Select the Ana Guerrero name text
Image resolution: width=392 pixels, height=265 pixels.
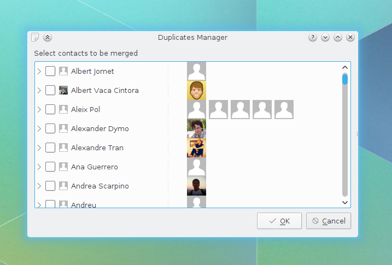94,167
